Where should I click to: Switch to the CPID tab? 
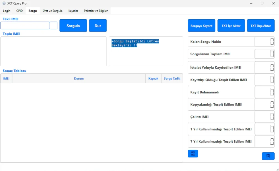20,11
